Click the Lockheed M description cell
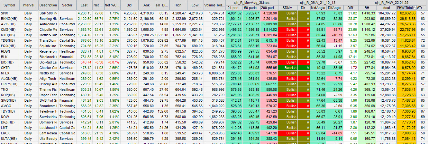Viewport: 428px width, 144px height. click(48, 128)
